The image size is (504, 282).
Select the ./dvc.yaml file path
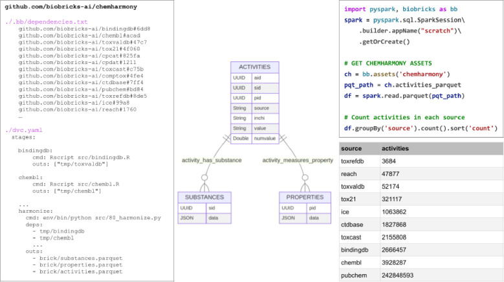coord(24,130)
